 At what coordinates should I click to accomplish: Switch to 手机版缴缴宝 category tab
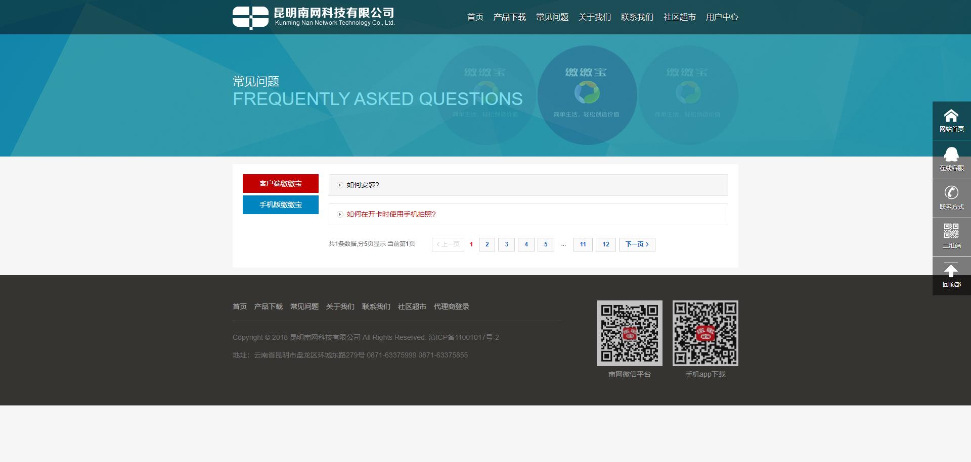[281, 204]
